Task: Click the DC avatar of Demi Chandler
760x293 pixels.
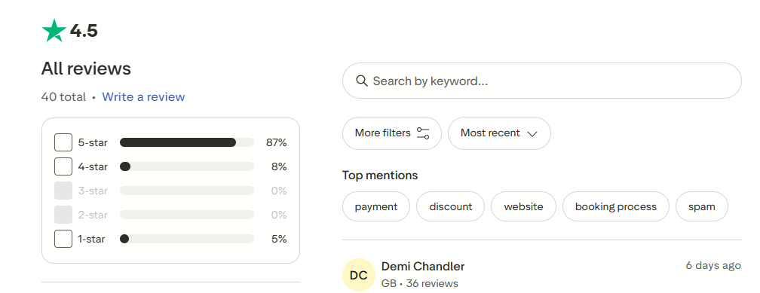Action: 359,275
